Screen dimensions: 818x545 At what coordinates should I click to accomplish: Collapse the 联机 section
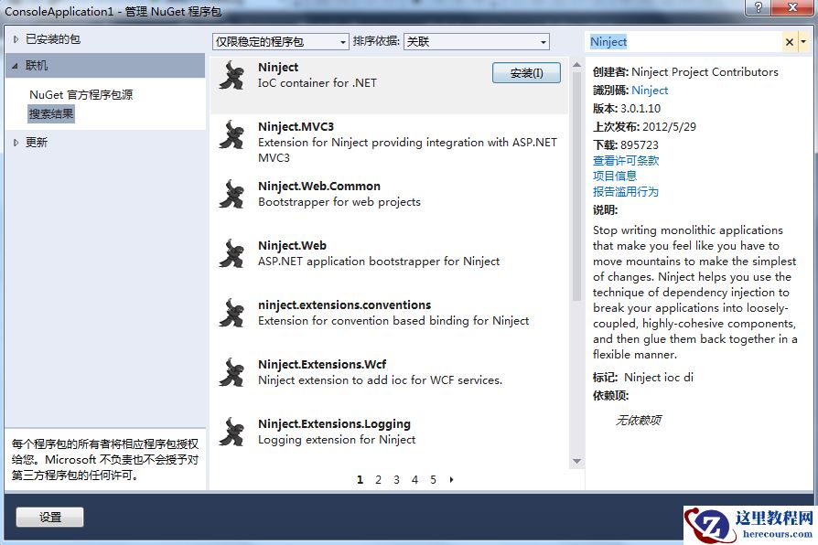[16, 66]
